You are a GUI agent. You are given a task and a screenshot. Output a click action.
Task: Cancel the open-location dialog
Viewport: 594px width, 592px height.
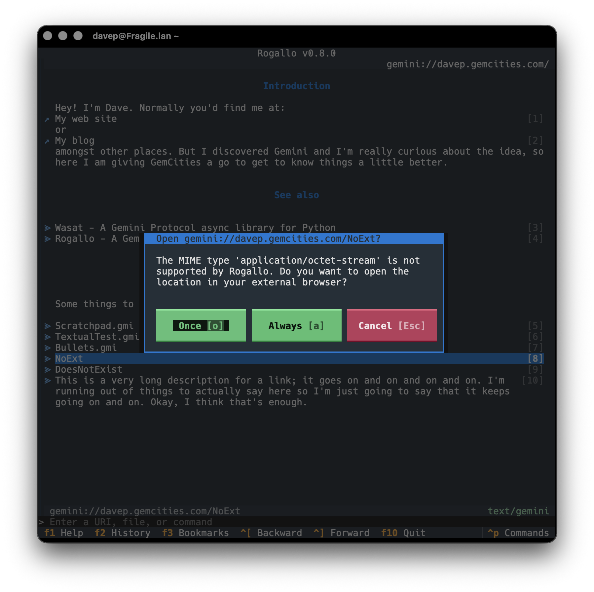pos(392,325)
